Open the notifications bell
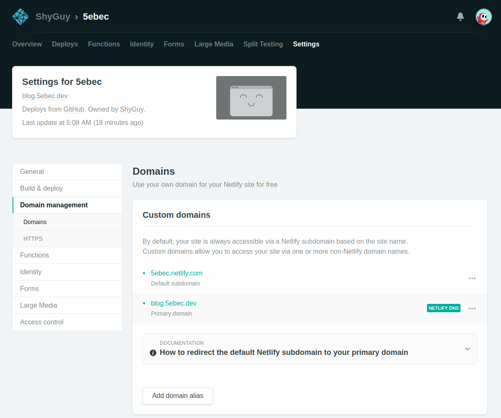The image size is (501, 418). coord(460,17)
